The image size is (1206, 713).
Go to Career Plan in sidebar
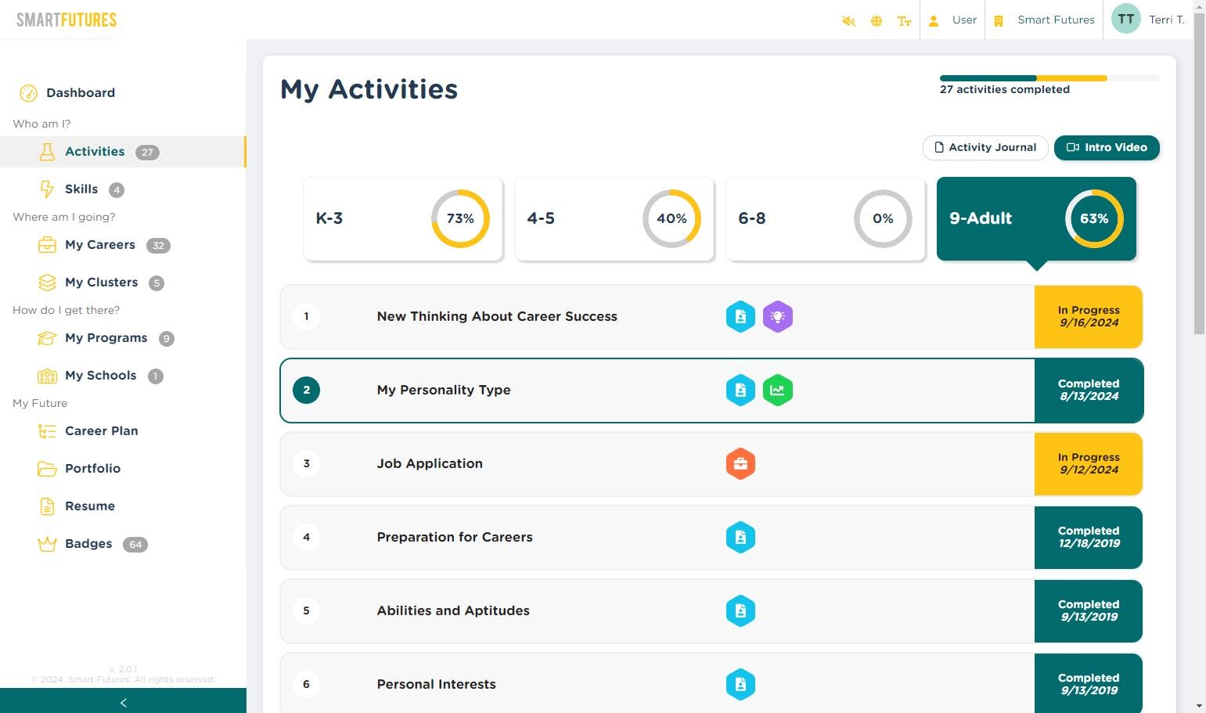click(x=101, y=431)
